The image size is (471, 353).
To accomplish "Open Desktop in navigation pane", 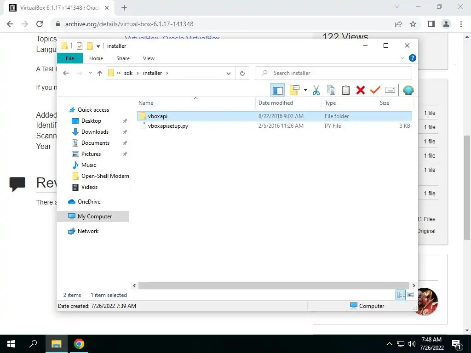I will (91, 121).
